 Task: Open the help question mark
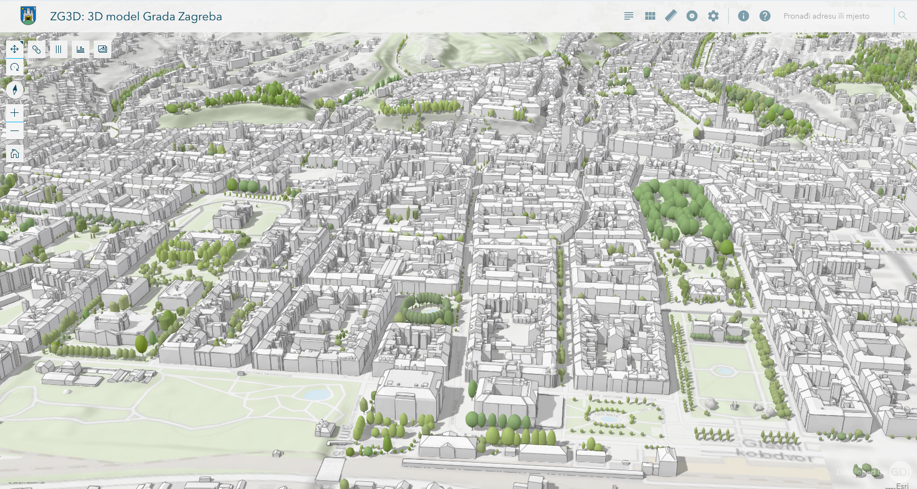coord(765,16)
